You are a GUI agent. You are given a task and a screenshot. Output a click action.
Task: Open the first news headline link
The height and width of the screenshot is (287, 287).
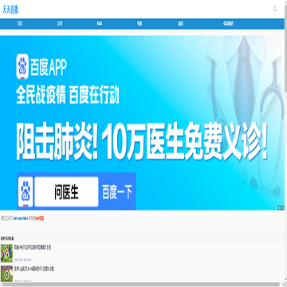coord(33,248)
